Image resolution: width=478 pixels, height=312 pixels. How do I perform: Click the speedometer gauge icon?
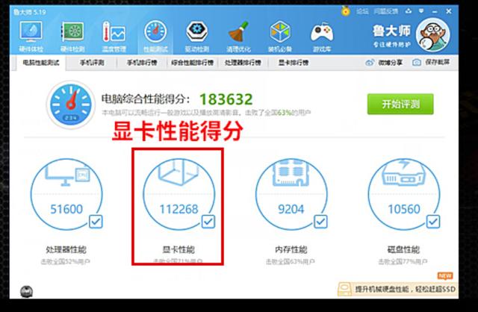coord(71,104)
